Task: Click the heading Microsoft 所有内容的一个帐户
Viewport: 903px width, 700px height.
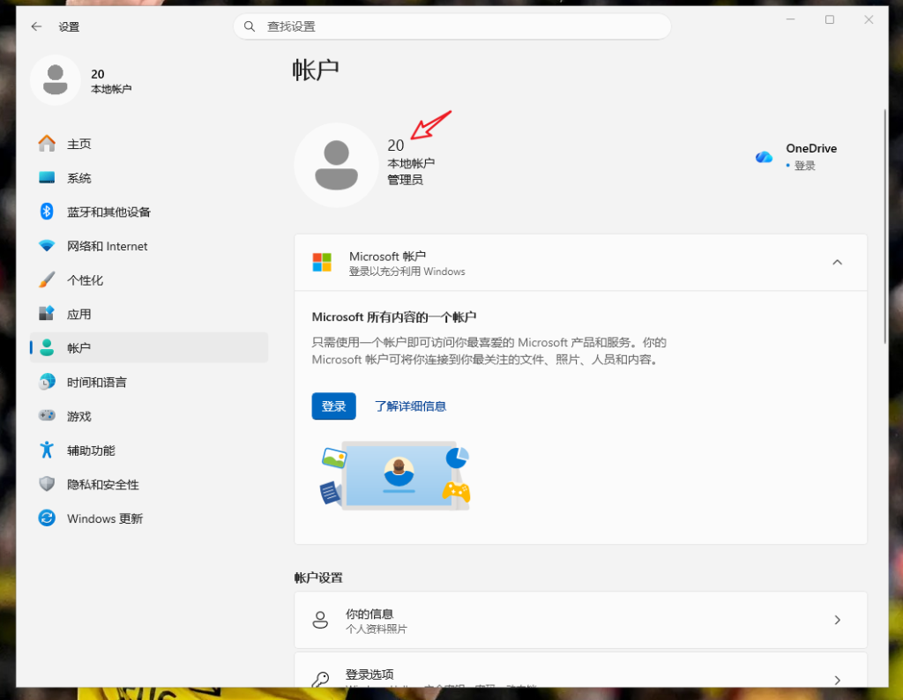Action: [x=394, y=317]
